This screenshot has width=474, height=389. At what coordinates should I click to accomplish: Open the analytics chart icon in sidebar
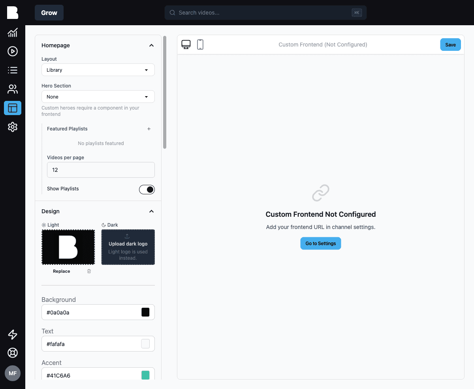tap(13, 32)
